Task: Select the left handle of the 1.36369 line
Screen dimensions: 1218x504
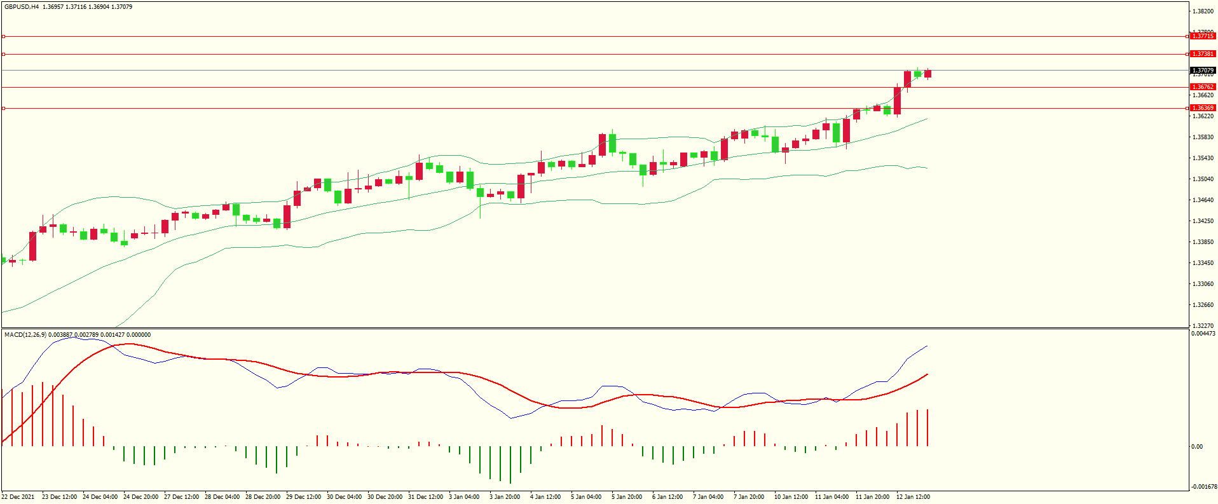Action: click(3, 109)
